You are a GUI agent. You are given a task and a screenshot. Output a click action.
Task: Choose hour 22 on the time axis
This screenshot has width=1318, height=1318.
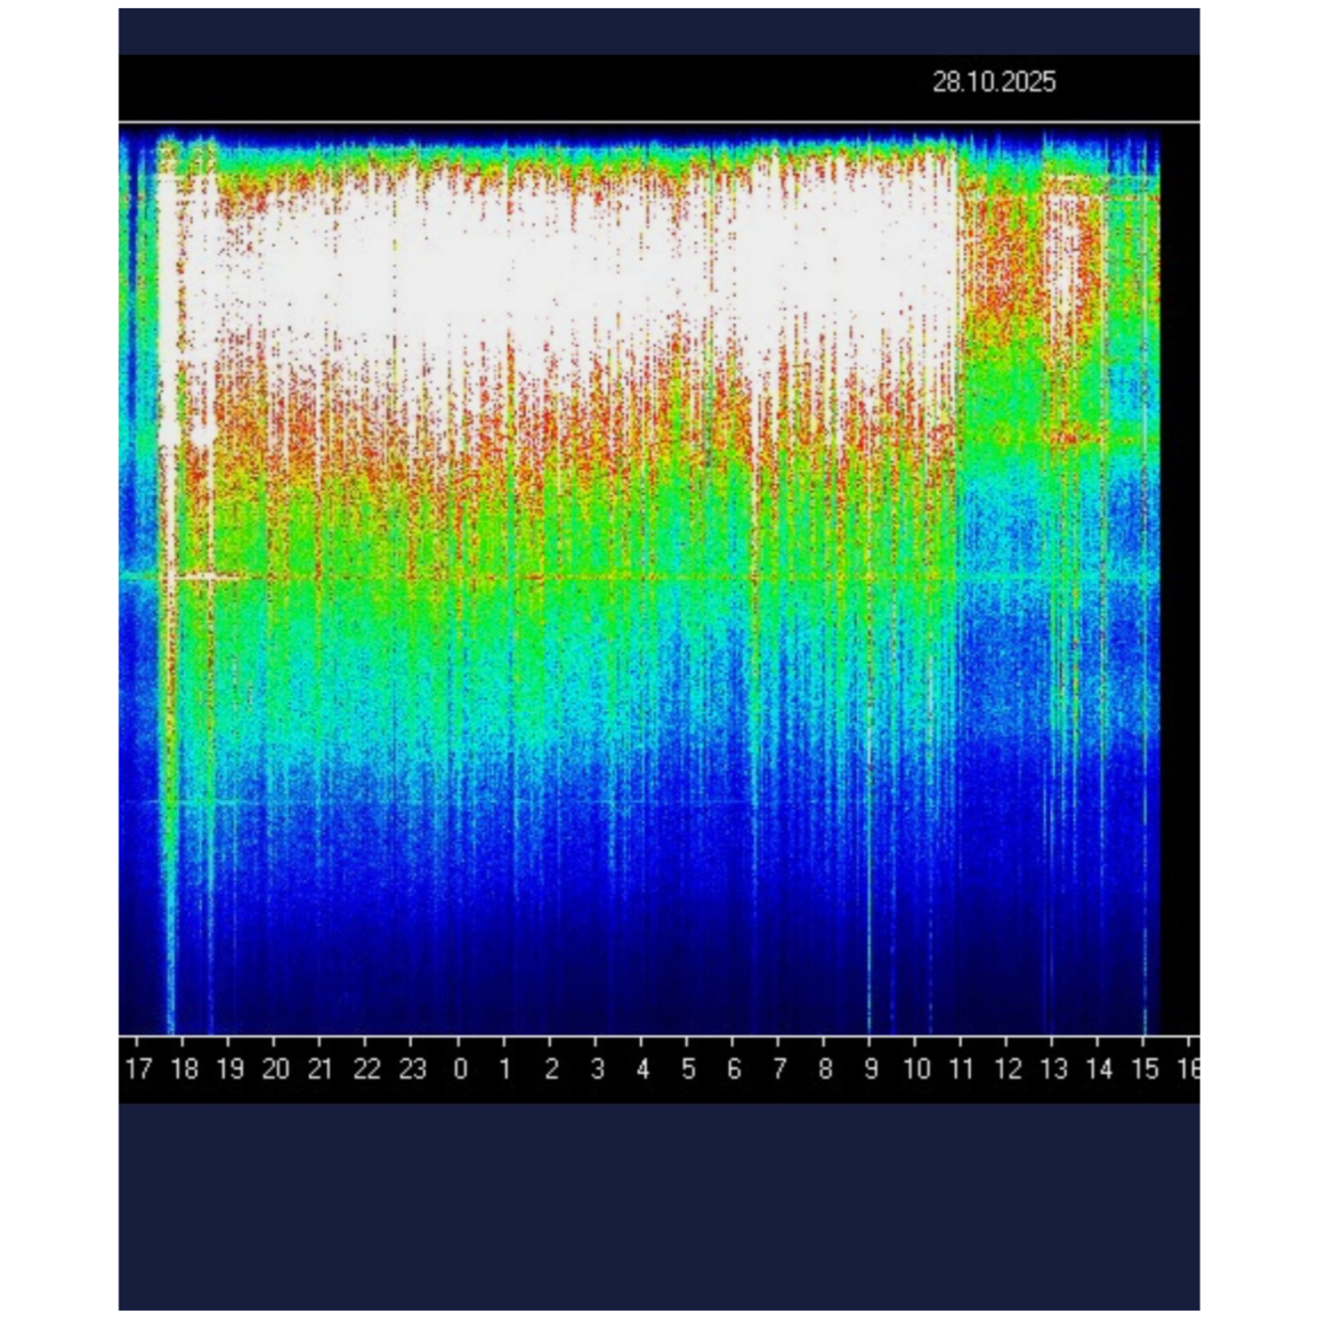[367, 1069]
